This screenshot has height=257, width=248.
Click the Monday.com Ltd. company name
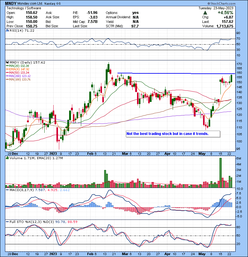click(30, 4)
